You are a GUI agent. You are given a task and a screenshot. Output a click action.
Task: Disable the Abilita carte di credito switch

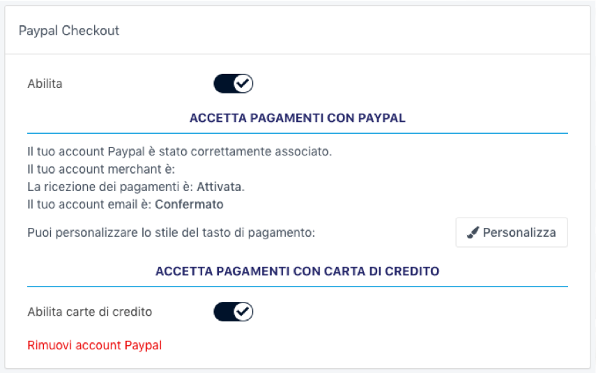click(233, 312)
